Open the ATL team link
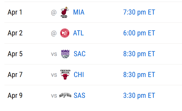The height and width of the screenshot is (111, 182). 78,33
